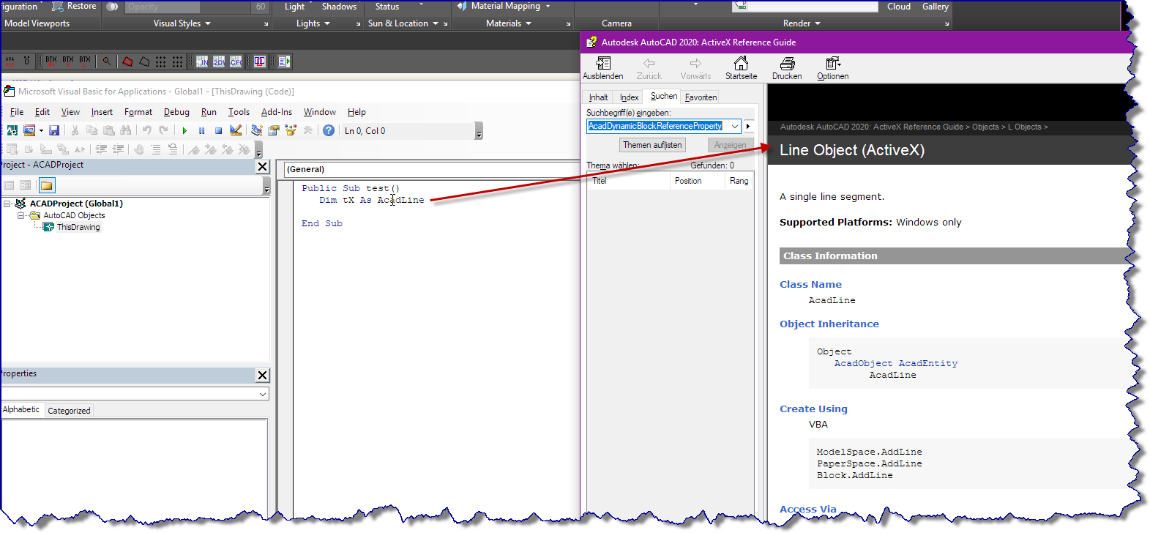Follow the AcadObject inheritance link
1150x533 pixels.
(x=863, y=363)
